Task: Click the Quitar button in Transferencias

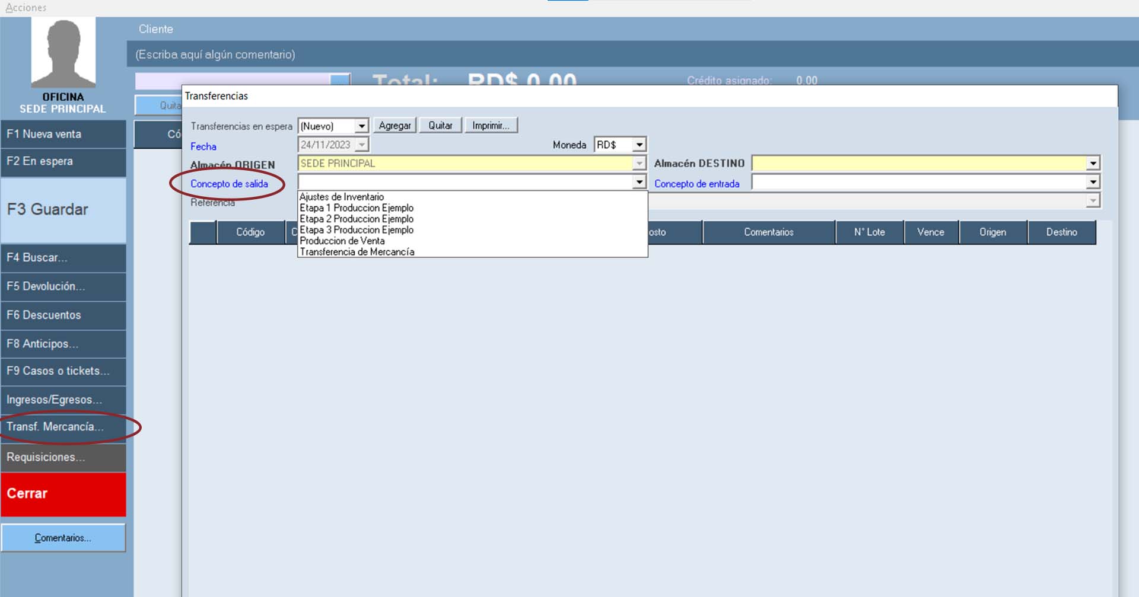Action: (x=440, y=126)
